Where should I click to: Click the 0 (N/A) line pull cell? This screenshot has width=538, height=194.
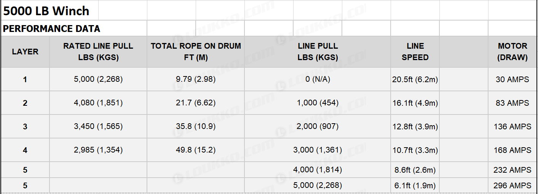click(318, 80)
